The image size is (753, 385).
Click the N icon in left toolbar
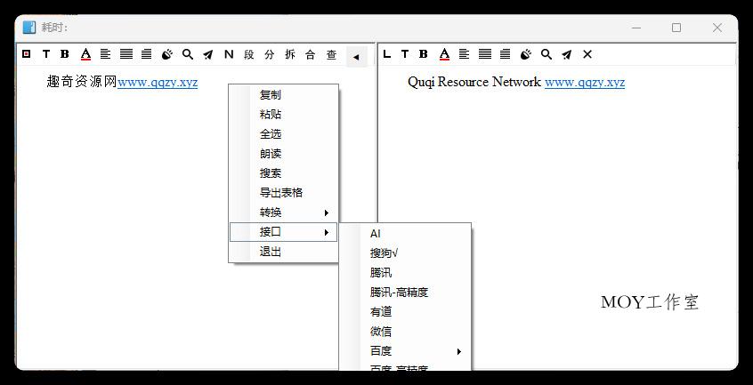coord(229,54)
